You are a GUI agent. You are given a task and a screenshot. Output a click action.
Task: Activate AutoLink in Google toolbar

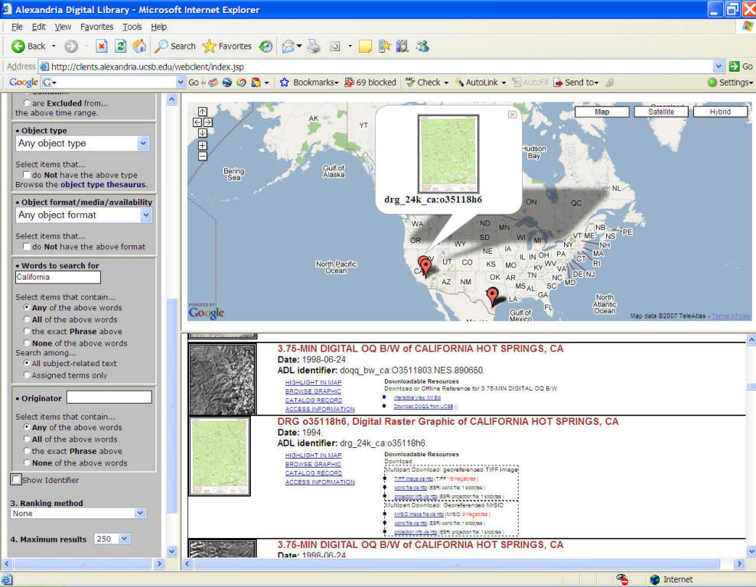tap(477, 83)
